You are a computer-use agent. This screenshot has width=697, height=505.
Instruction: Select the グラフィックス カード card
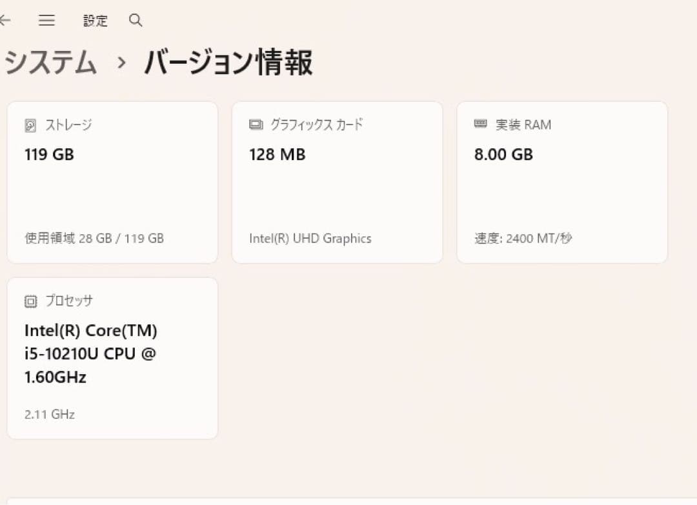337,181
